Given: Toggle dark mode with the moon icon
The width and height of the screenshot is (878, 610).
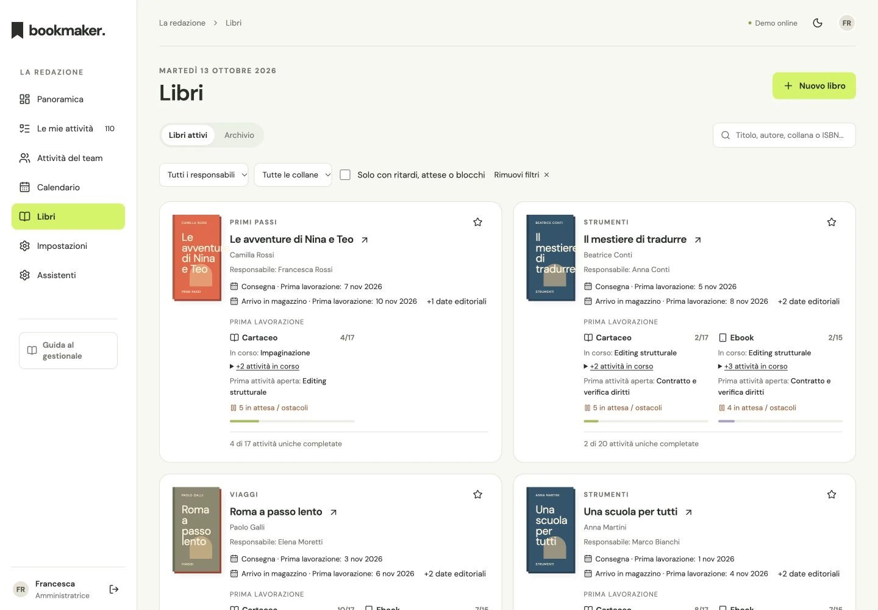Looking at the screenshot, I should coord(818,23).
